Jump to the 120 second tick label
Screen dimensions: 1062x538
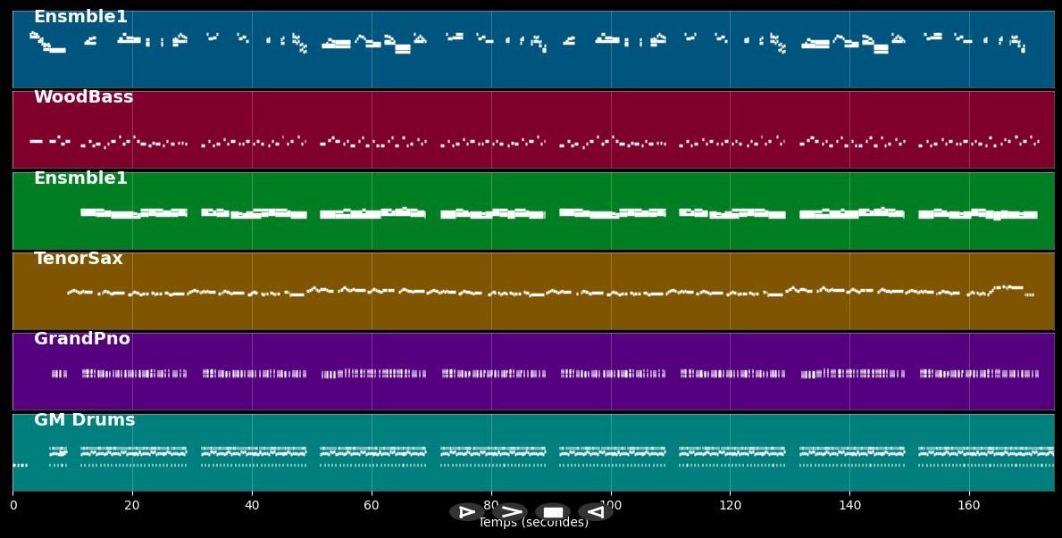pos(730,506)
